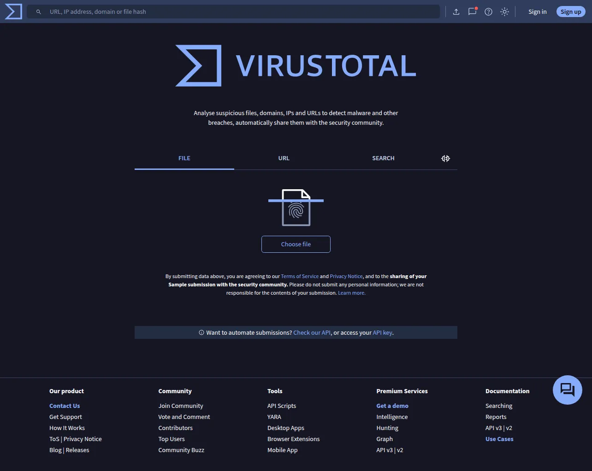Open v2 link under Documentation

pos(509,428)
